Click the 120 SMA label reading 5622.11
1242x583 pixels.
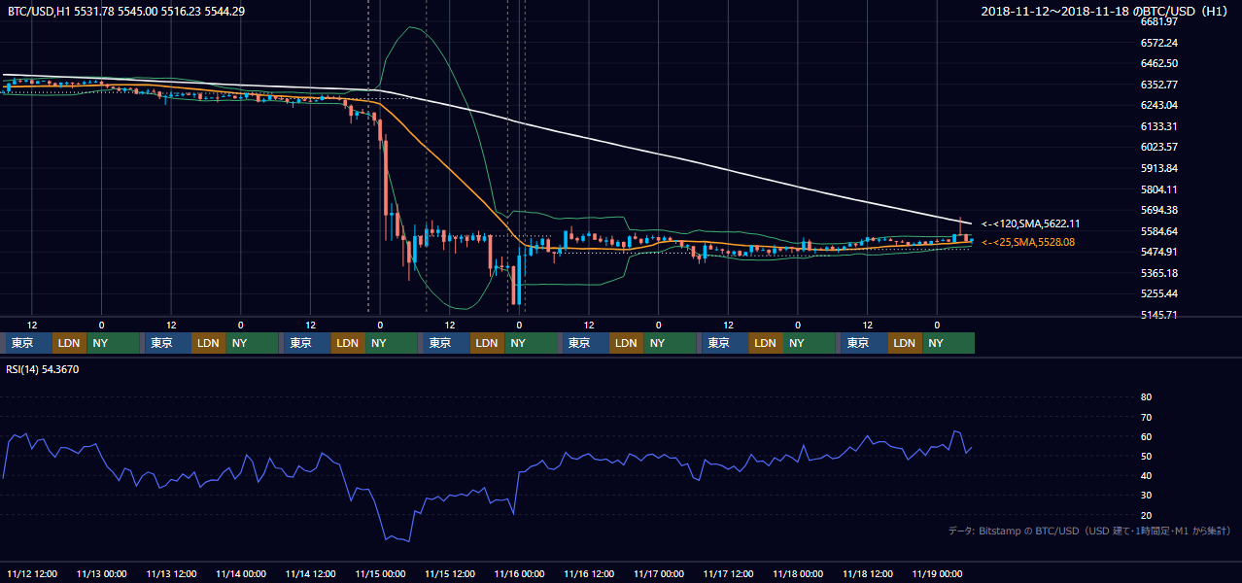point(1029,223)
